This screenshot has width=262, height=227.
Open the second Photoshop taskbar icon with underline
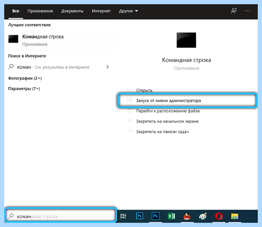(156, 216)
